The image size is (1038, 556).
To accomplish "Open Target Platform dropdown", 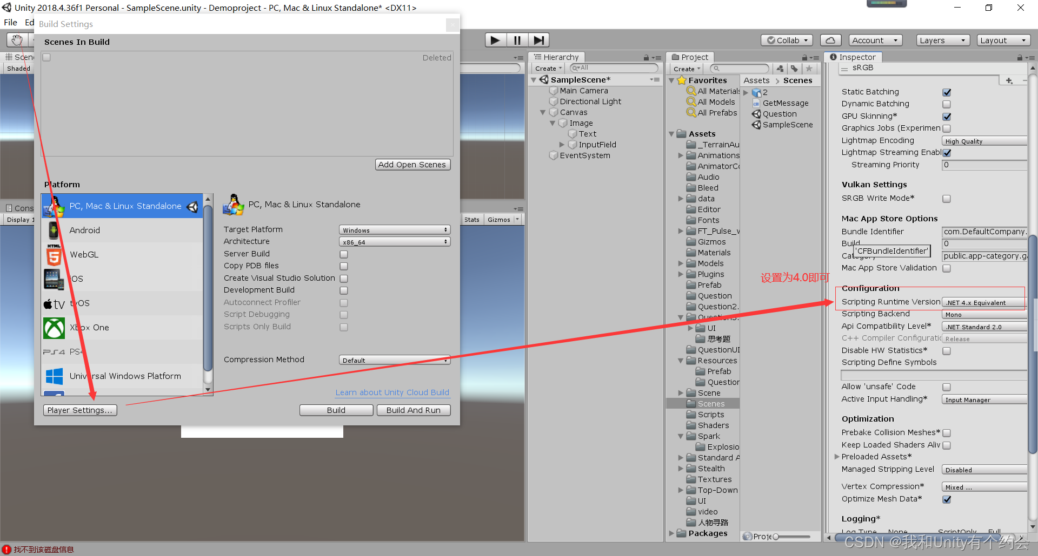I will [x=395, y=230].
